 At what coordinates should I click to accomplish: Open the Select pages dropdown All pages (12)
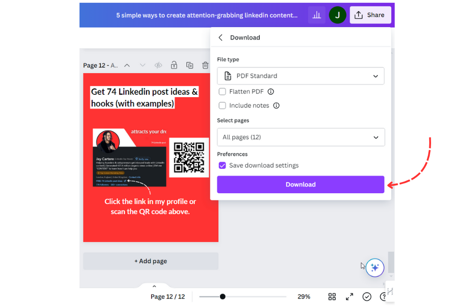click(x=301, y=137)
